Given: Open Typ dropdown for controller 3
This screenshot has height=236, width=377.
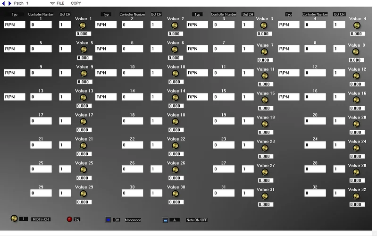Looking at the screenshot, I should (x=197, y=25).
